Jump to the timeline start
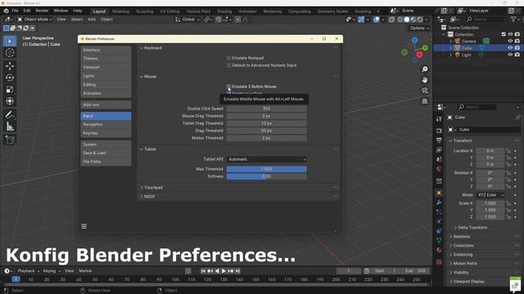The height and width of the screenshot is (294, 524). point(203,271)
